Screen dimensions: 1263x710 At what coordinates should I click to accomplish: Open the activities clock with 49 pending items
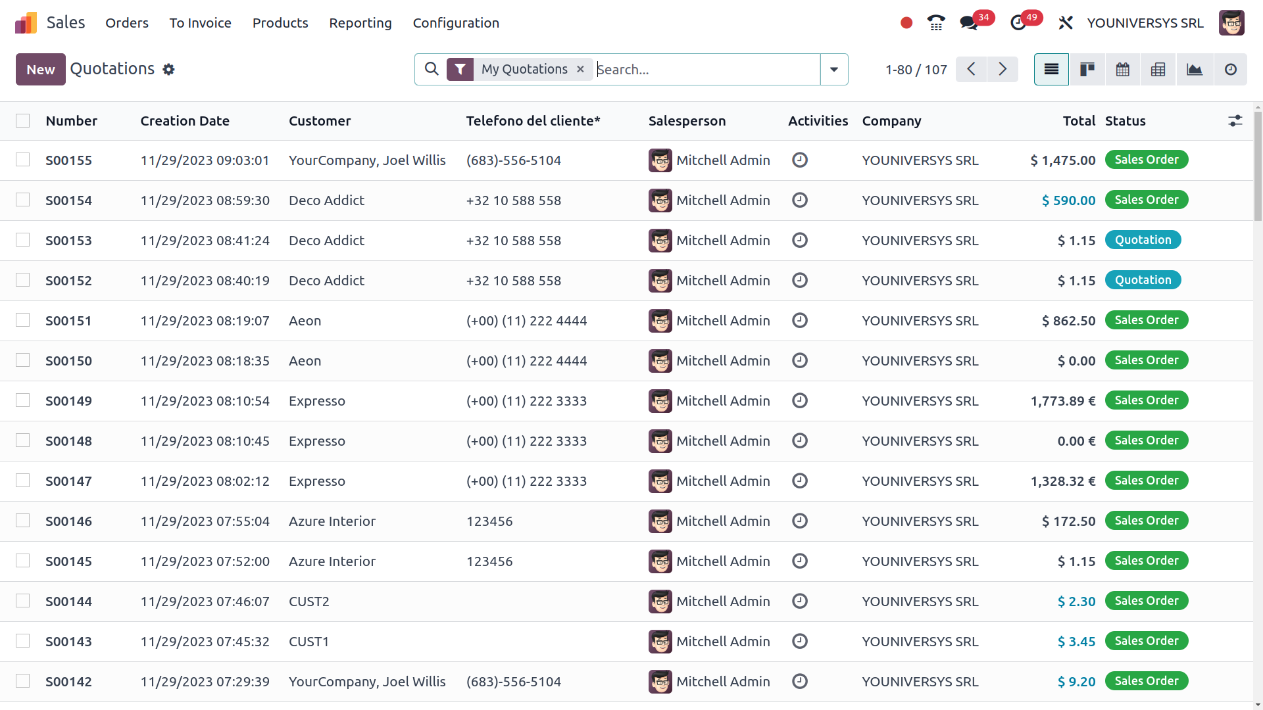(1018, 22)
